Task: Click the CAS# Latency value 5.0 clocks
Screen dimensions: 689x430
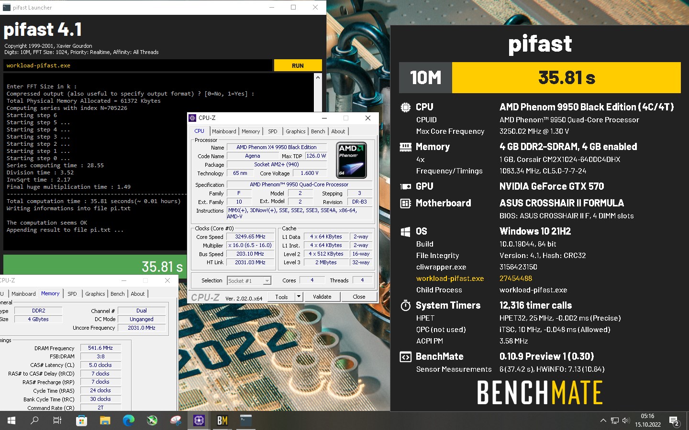Action: (100, 365)
